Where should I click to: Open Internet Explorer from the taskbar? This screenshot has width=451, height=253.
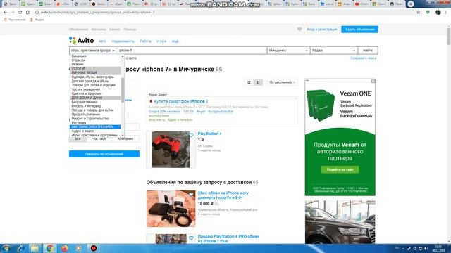20,248
